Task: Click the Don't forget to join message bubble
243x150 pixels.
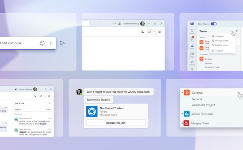Action: pyautogui.click(x=118, y=92)
